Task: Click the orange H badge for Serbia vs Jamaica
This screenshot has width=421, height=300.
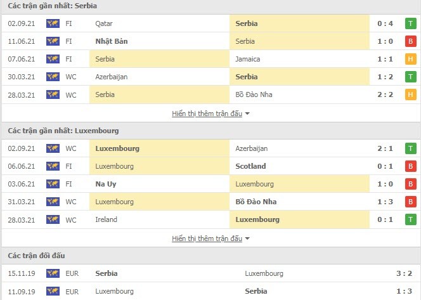Action: point(410,59)
